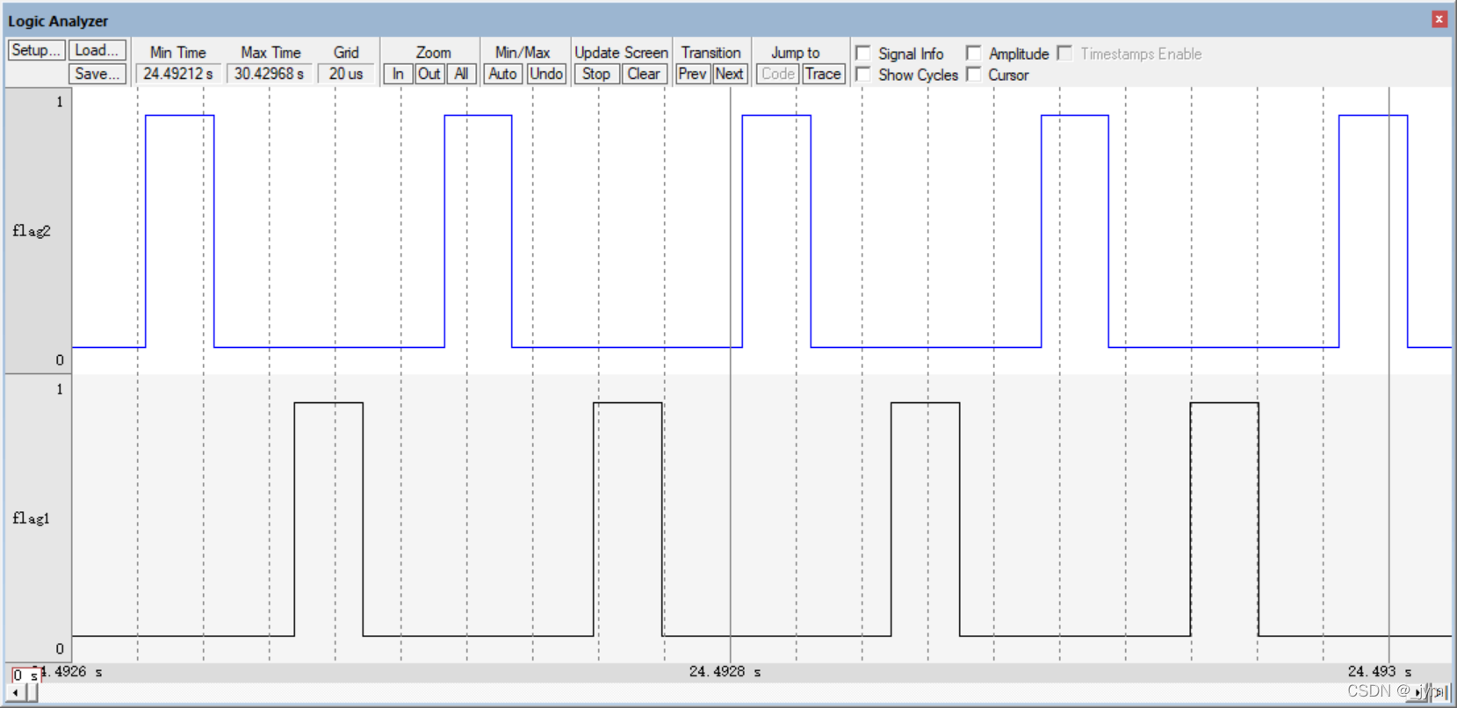This screenshot has height=708, width=1457.
Task: Jump to Next transition
Action: [x=729, y=74]
